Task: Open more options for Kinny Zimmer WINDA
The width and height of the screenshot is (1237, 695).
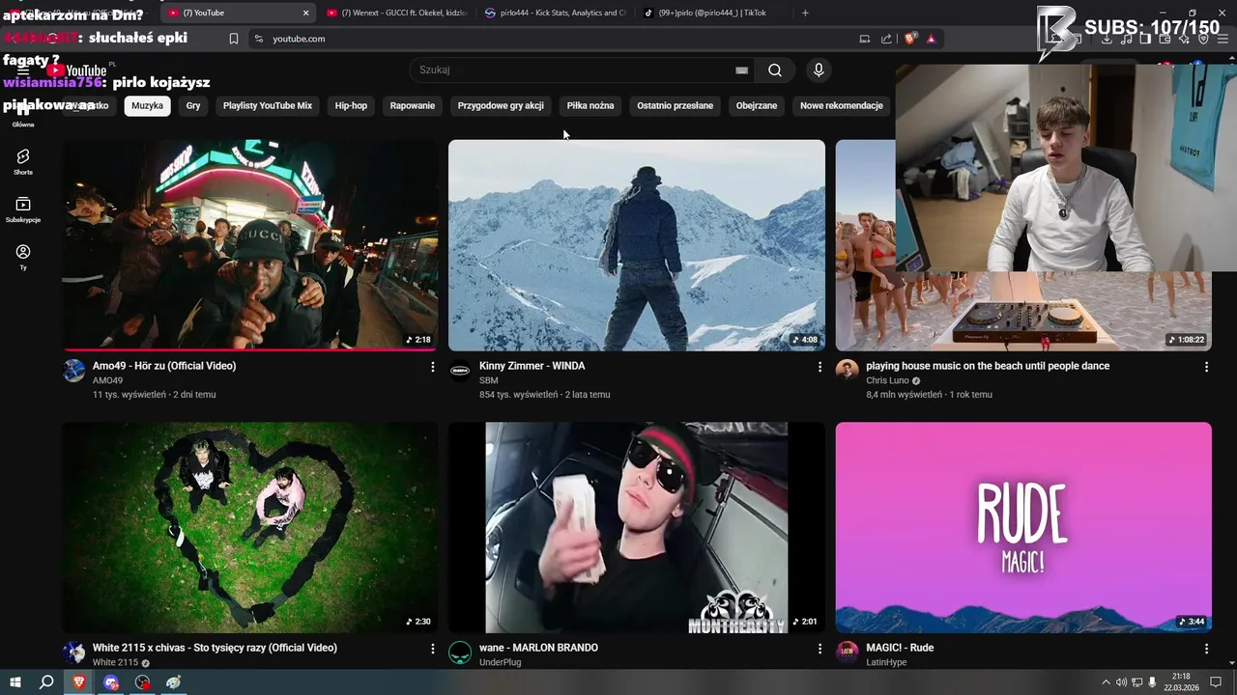Action: 820,367
